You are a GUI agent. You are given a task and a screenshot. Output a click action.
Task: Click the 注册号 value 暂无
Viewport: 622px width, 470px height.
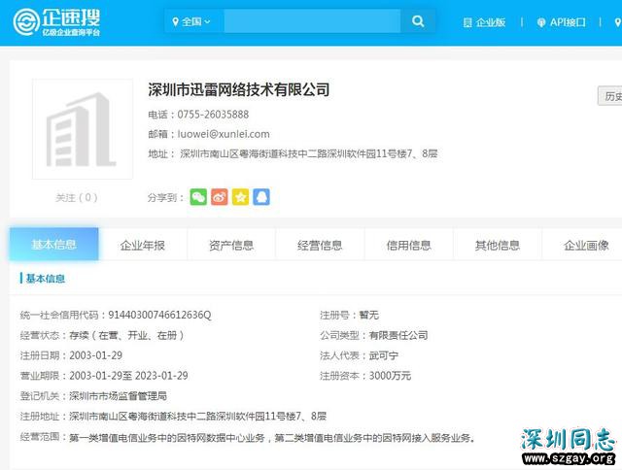click(x=369, y=315)
